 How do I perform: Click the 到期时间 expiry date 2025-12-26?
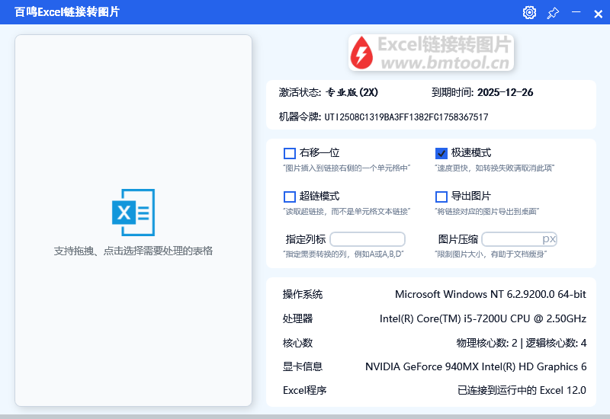(x=505, y=93)
